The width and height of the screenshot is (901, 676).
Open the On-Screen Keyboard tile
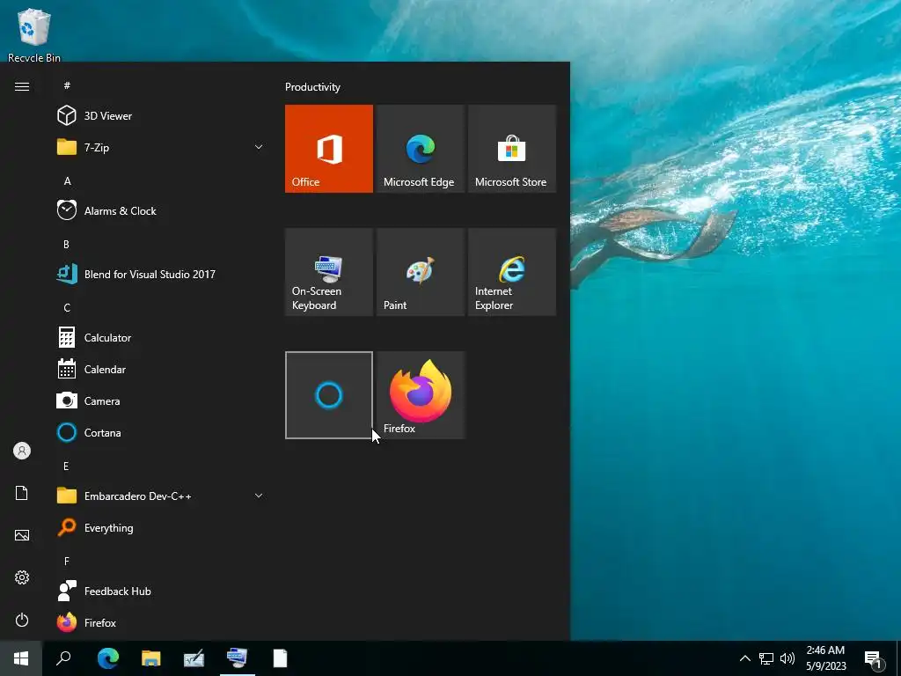tap(329, 272)
